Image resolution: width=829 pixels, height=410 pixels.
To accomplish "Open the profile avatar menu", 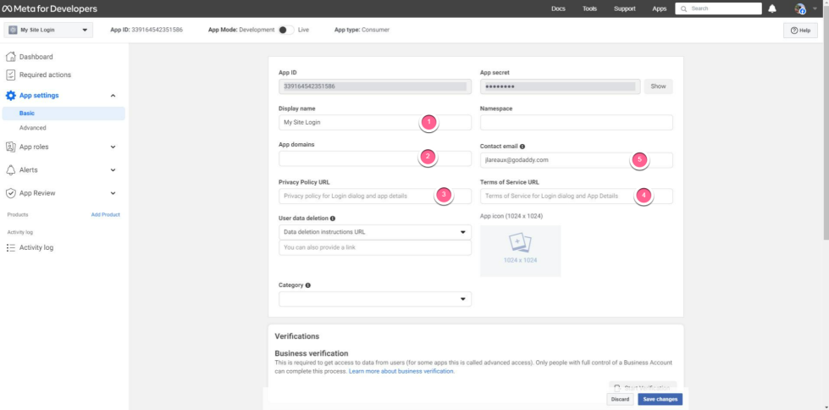I will click(x=800, y=9).
